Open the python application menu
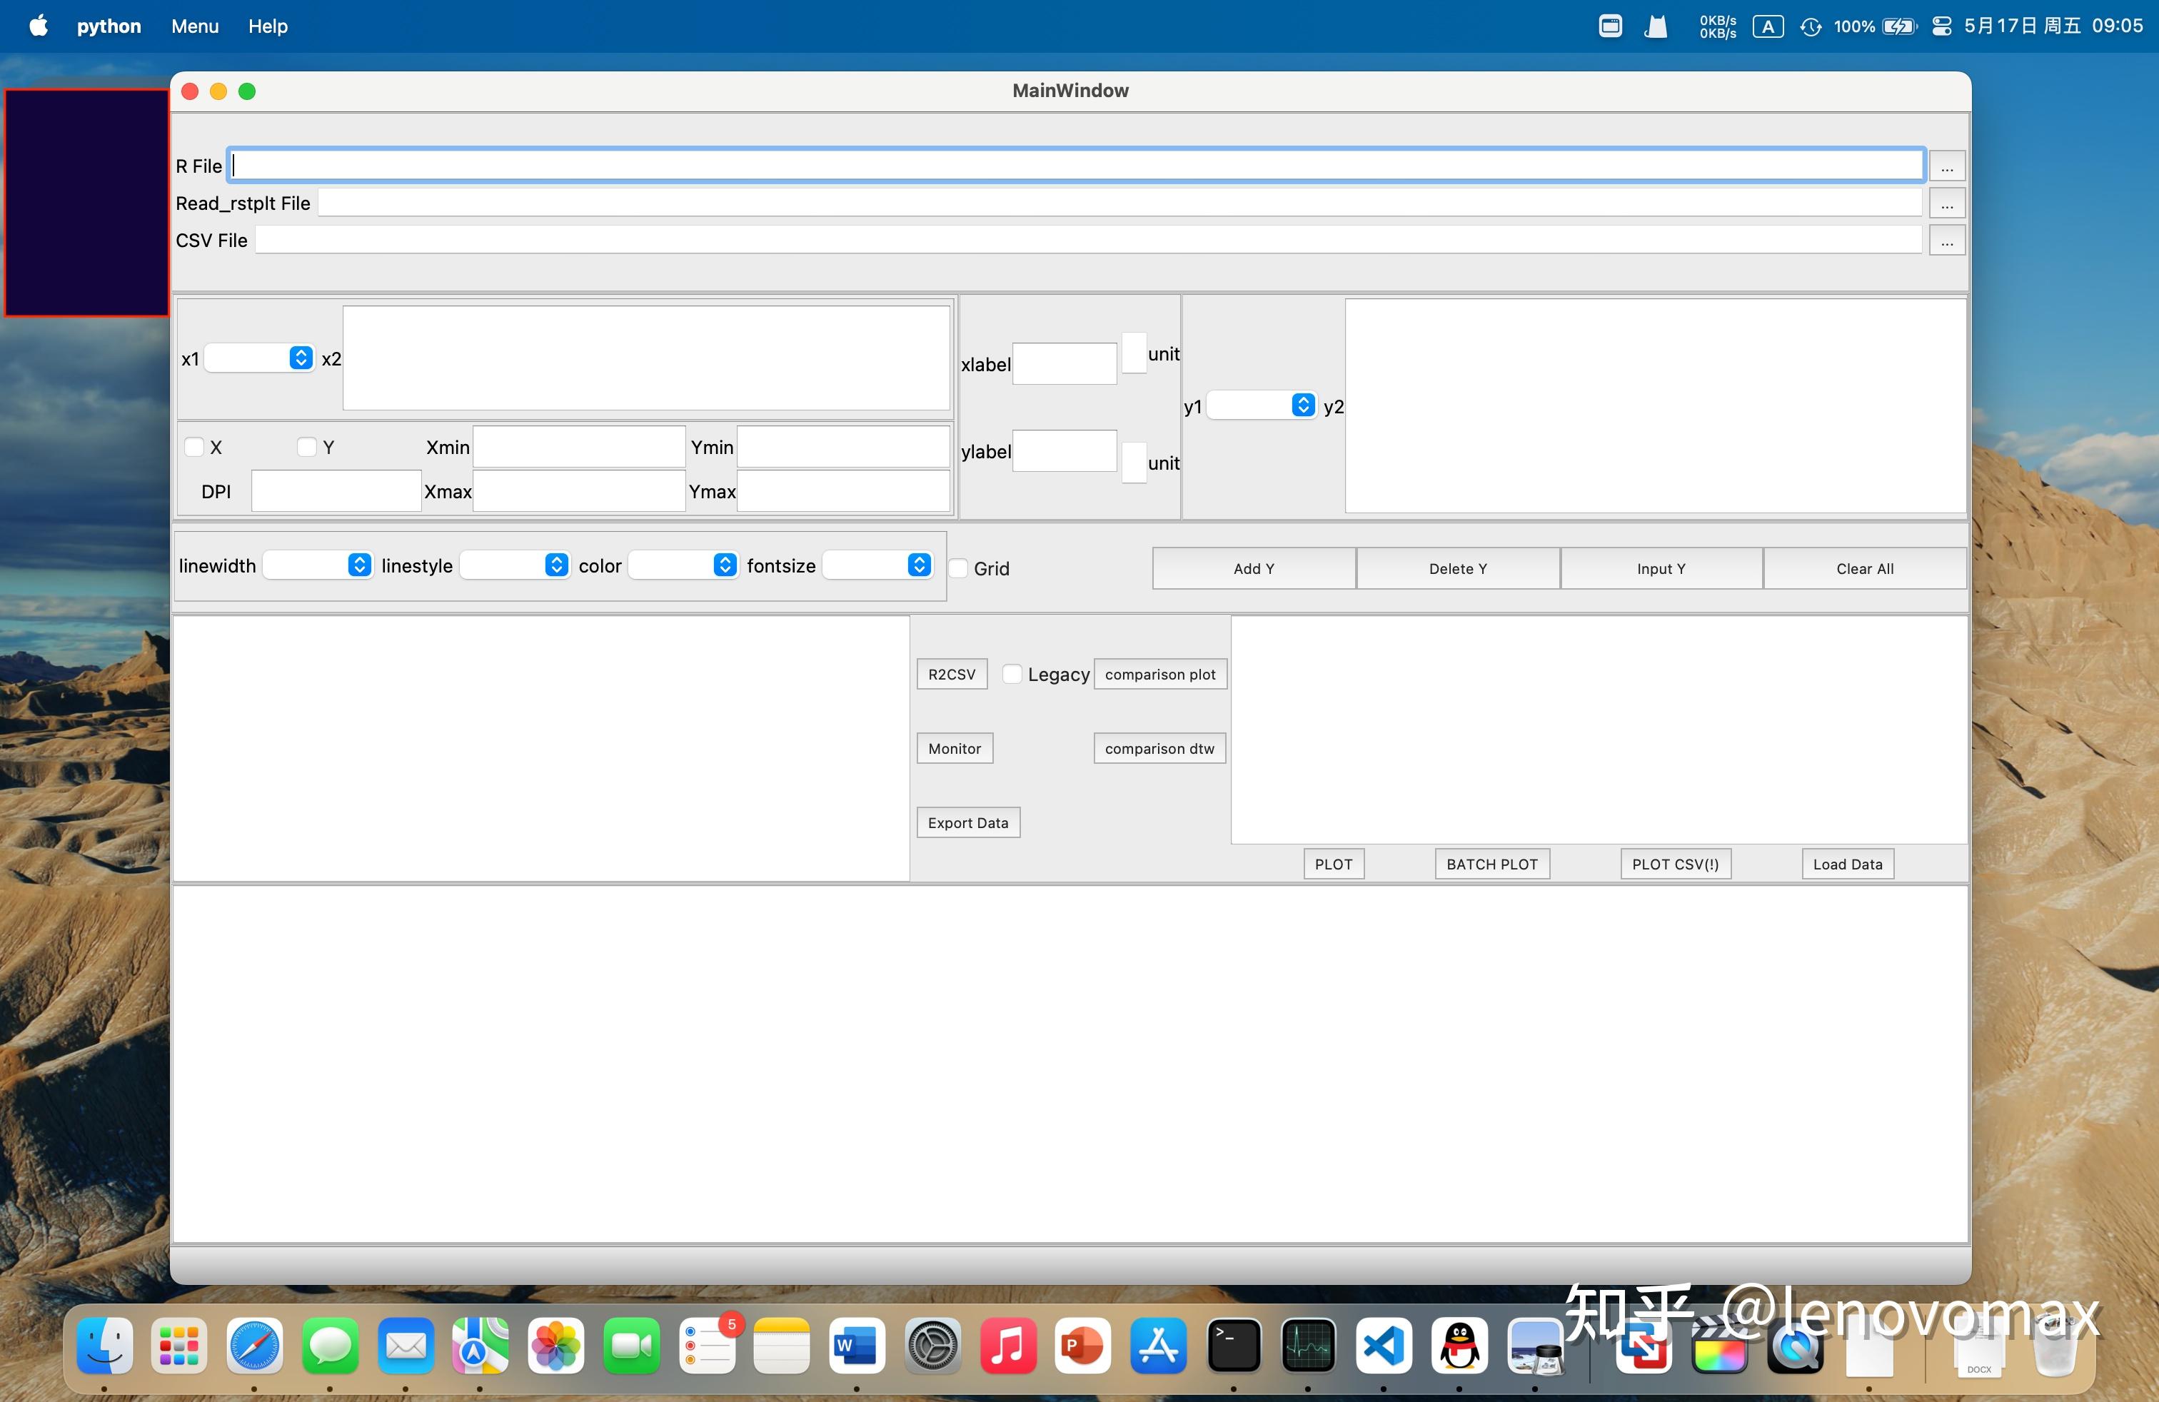This screenshot has height=1402, width=2159. click(x=109, y=26)
